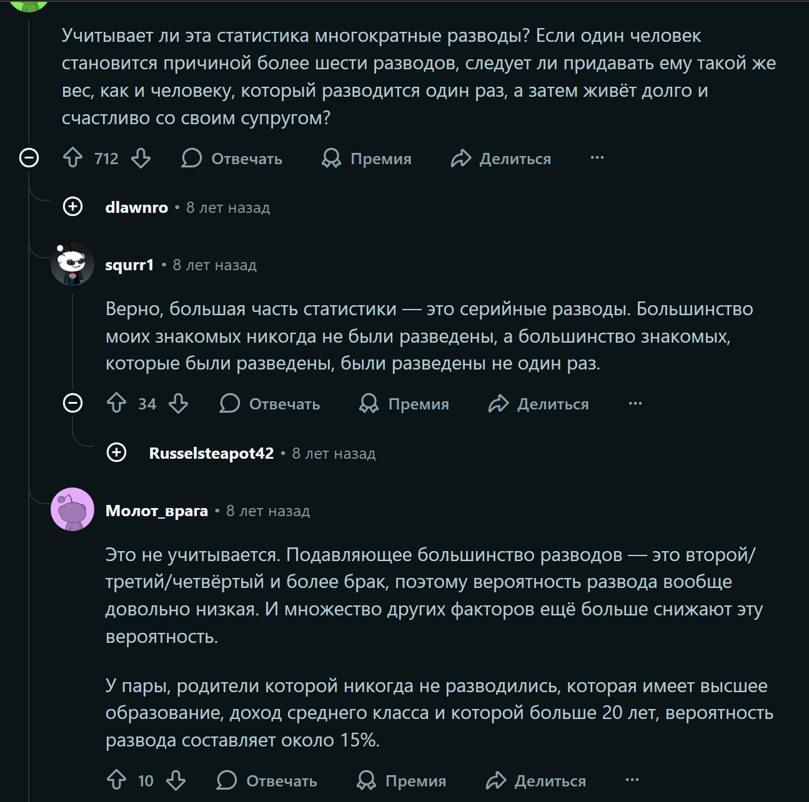809x802 pixels.
Task: Downvote squrr1's comment
Action: [x=179, y=403]
